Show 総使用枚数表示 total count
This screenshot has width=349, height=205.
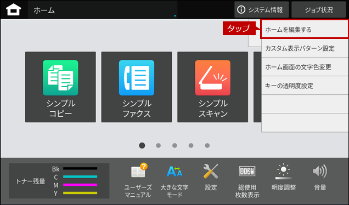[x=247, y=180]
